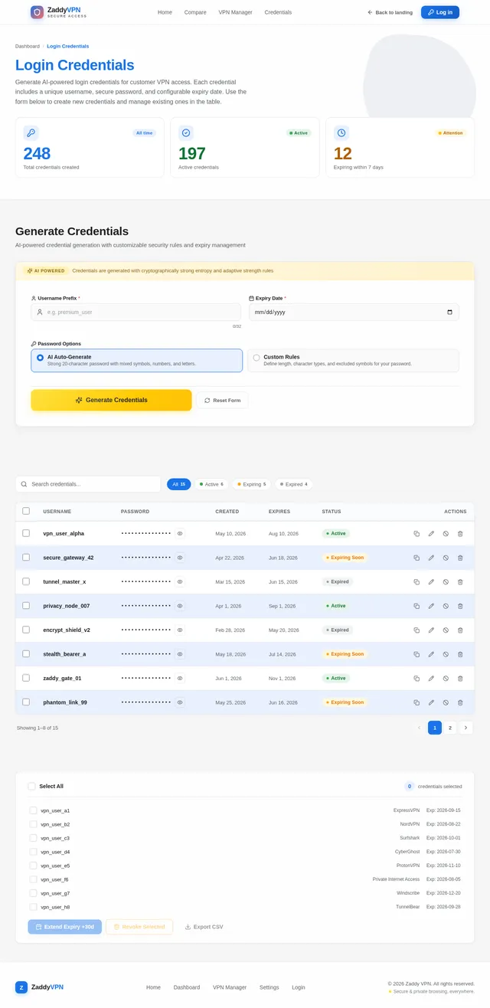
Task: Filter table by Expiring credentials
Action: tap(251, 484)
